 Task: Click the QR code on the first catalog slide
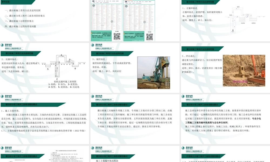tap(117, 36)
